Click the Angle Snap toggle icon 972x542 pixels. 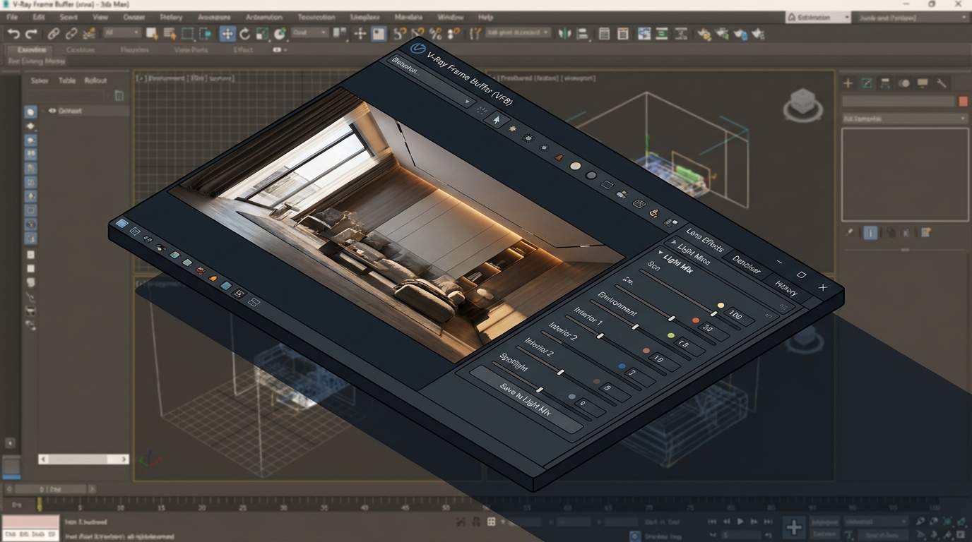tap(417, 33)
